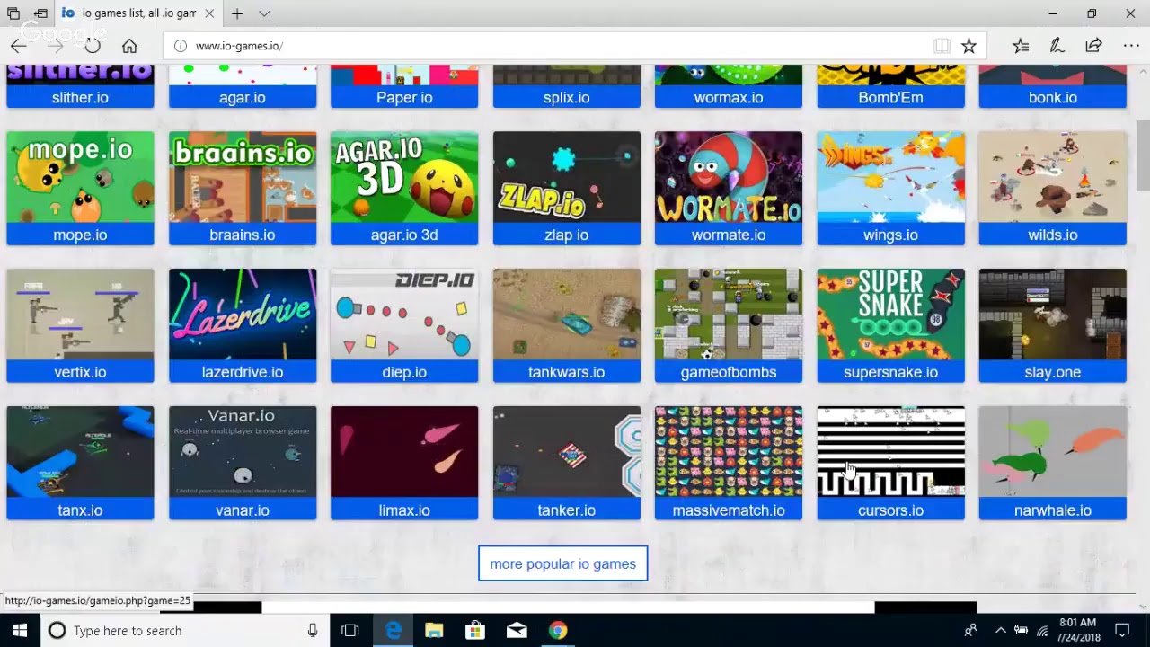Open the limax.io thumbnail
The width and height of the screenshot is (1150, 647).
404,452
